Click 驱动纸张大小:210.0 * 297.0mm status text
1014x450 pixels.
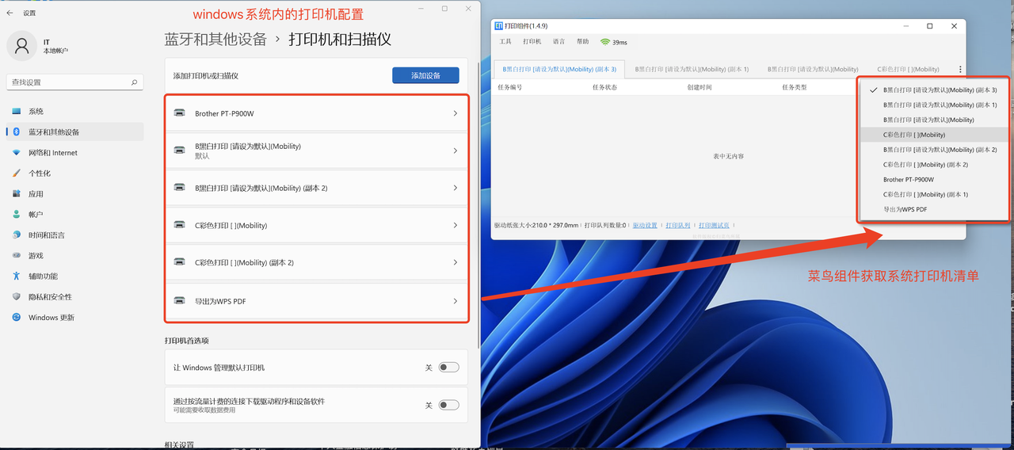[536, 226]
